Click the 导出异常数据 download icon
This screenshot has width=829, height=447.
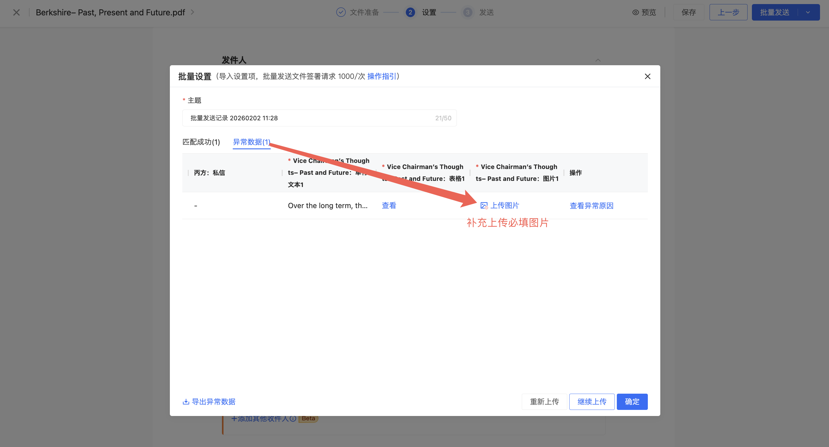point(186,401)
